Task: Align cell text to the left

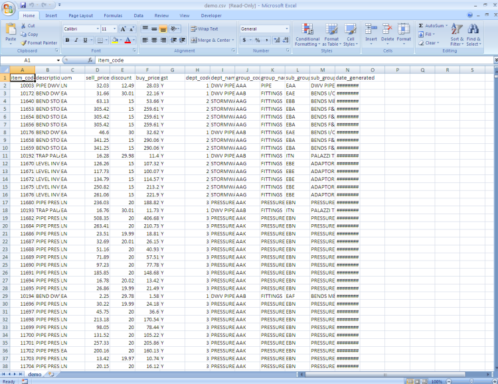Action: pos(145,40)
